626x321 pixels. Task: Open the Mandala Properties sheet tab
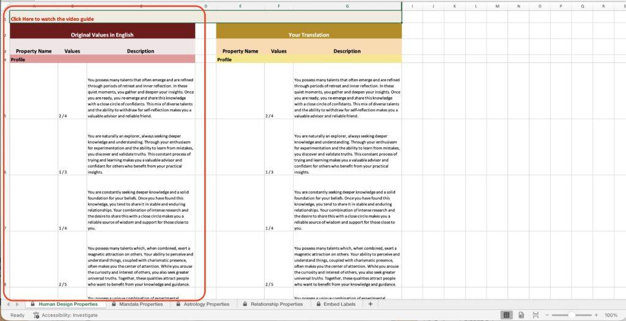141,304
